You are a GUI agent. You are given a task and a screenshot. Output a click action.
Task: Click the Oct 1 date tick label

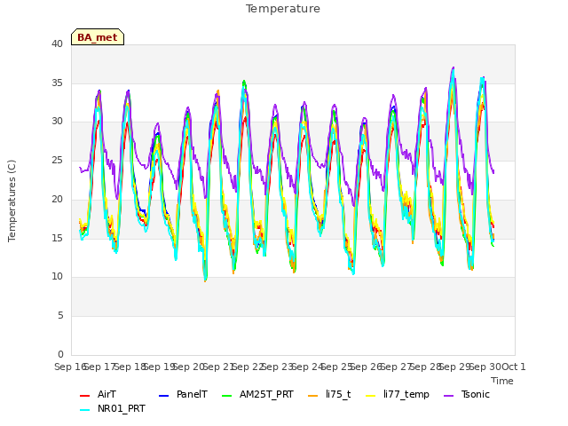coord(513,367)
